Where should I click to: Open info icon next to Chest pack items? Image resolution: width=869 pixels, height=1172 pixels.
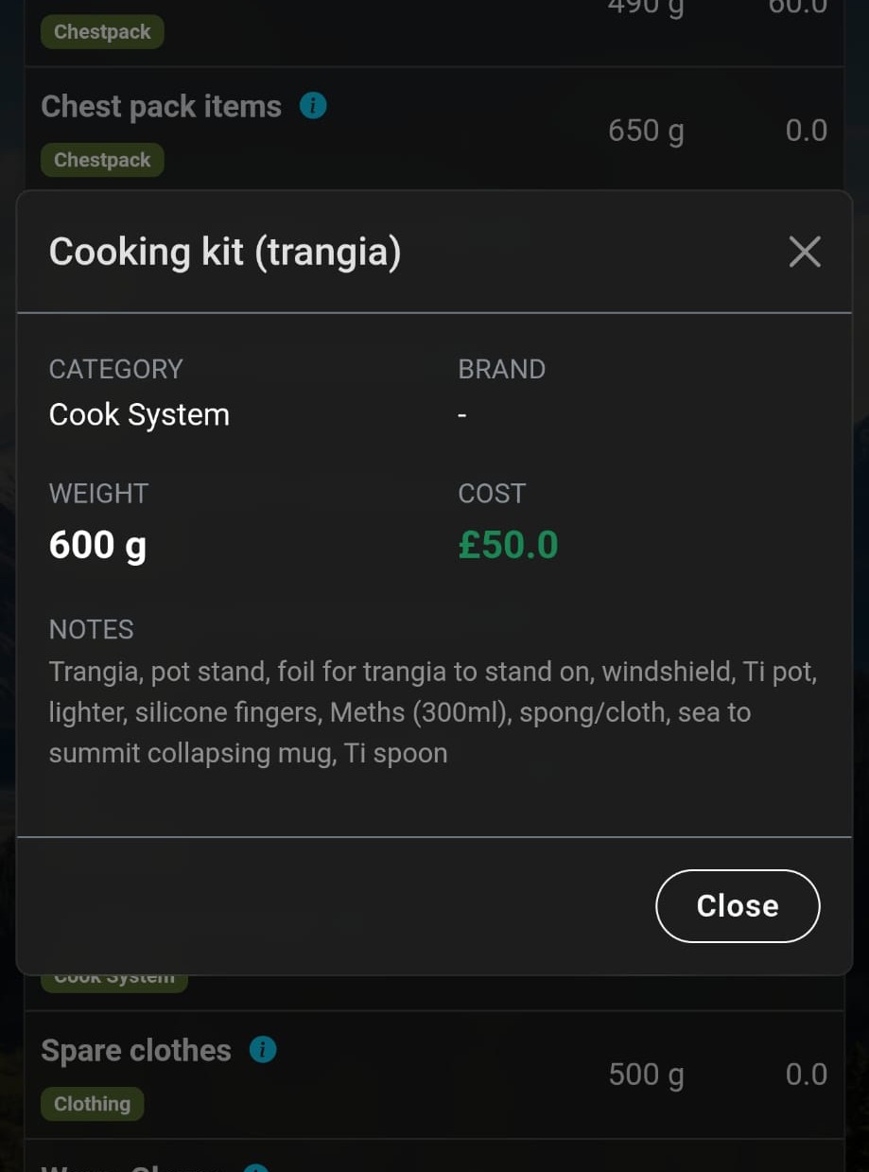click(312, 105)
